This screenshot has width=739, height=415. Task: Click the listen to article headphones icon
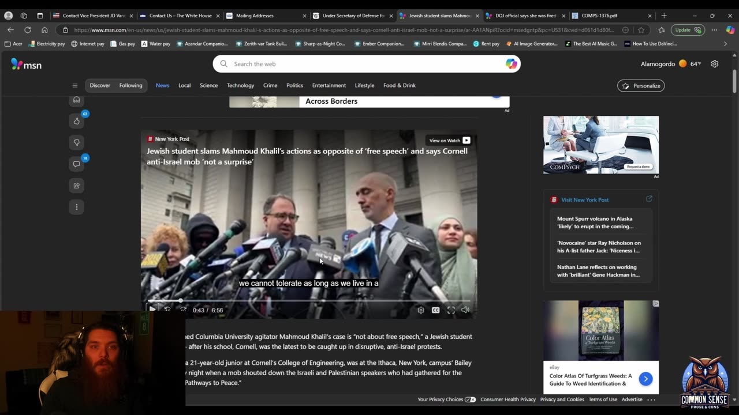pos(76,100)
